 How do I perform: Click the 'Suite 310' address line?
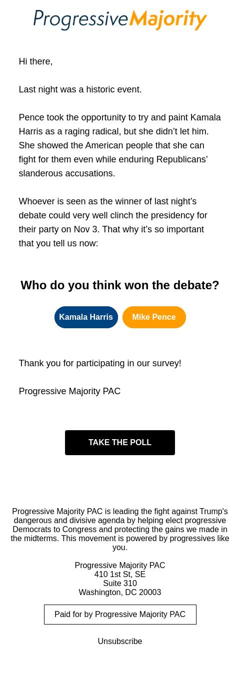120,583
